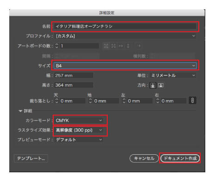Click the テンプレート... button
Image resolution: width=215 pixels, height=182 pixels.
pyautogui.click(x=31, y=158)
